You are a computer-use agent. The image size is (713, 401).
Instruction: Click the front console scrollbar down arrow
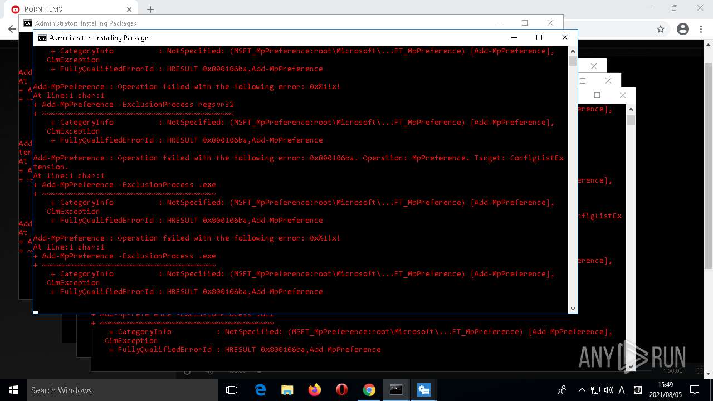pos(573,309)
